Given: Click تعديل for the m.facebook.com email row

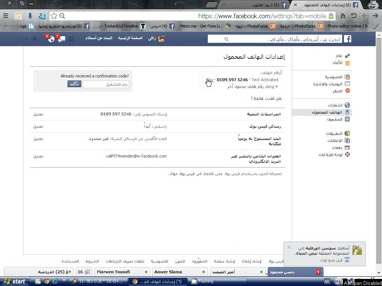Looking at the screenshot, I should tap(38, 156).
